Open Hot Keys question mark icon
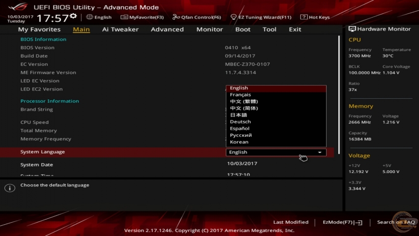The width and height of the screenshot is (419, 236). pos(304,17)
